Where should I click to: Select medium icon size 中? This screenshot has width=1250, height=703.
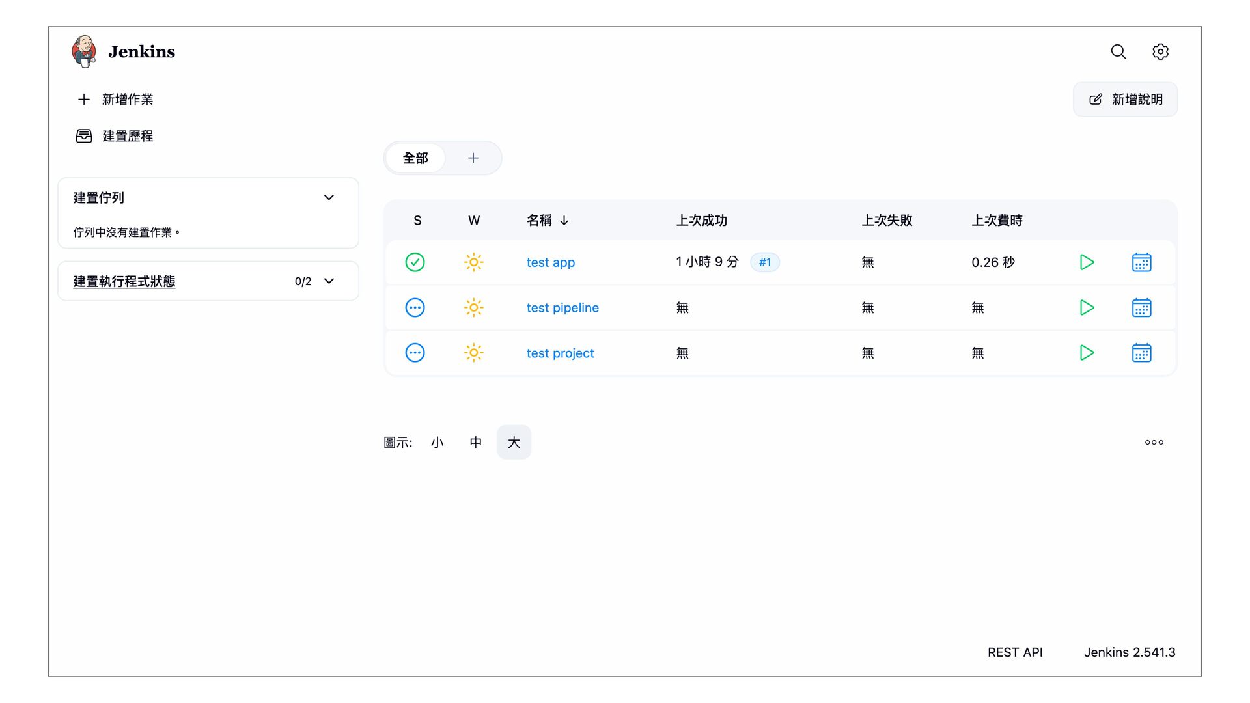point(475,443)
